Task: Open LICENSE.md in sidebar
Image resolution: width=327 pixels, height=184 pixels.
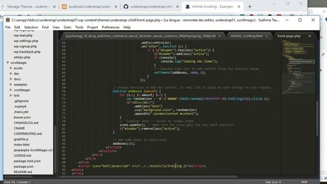Action: [22, 155]
